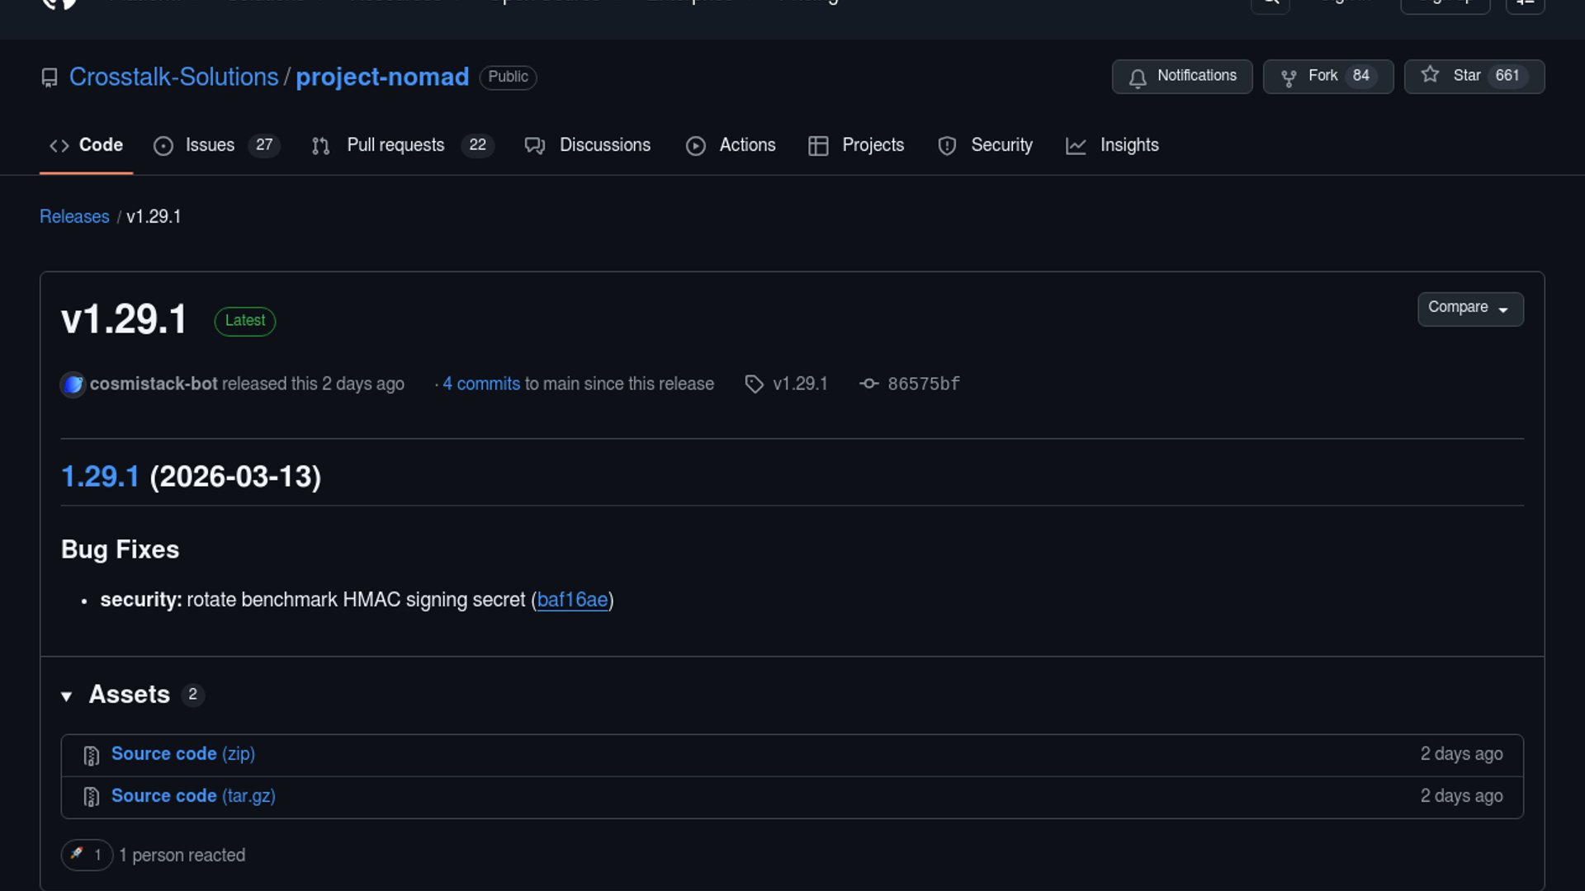This screenshot has height=891, width=1585.
Task: Toggle the rocket reaction button
Action: [86, 855]
